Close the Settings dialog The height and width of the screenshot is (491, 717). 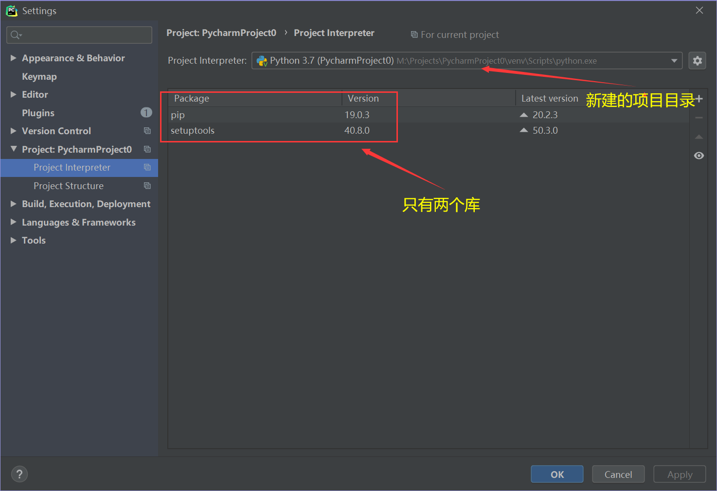pyautogui.click(x=699, y=10)
